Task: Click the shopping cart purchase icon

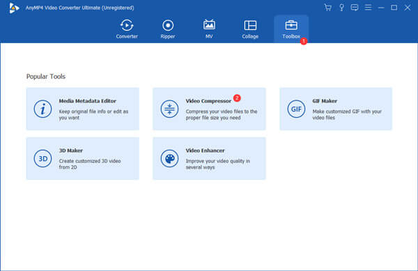Action: click(328, 8)
